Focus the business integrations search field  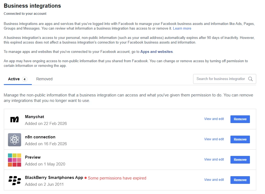(221, 79)
